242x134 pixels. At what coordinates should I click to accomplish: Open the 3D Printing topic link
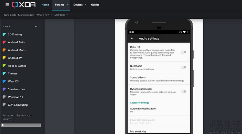[x=15, y=34]
